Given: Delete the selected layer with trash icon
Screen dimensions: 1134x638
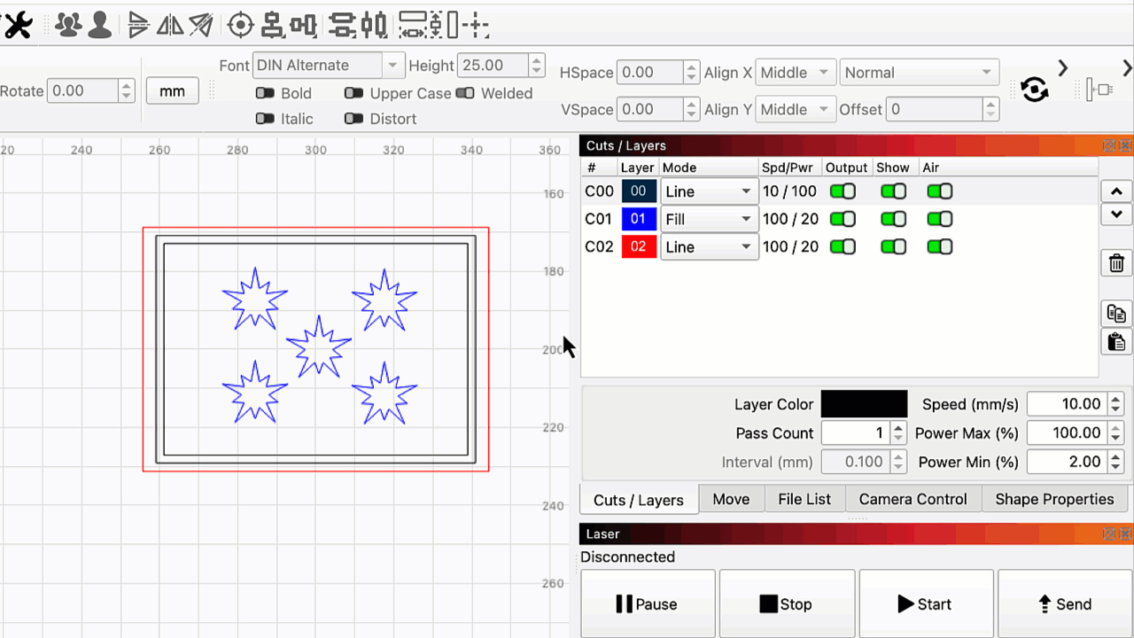Looking at the screenshot, I should click(1116, 263).
